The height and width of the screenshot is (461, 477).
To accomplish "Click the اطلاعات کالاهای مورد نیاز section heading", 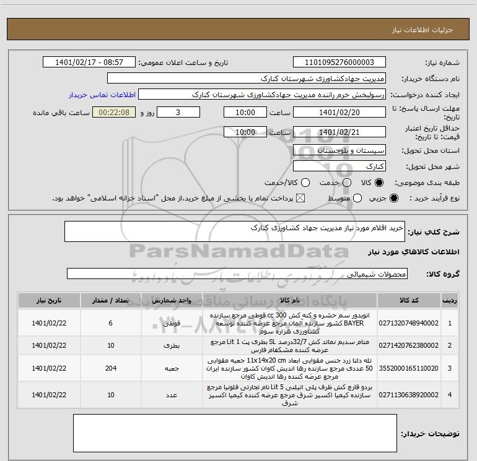I will coord(413,252).
